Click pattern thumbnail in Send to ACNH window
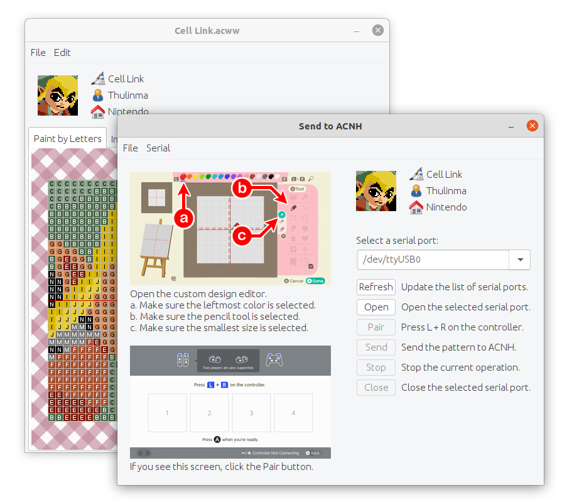 [x=376, y=191]
